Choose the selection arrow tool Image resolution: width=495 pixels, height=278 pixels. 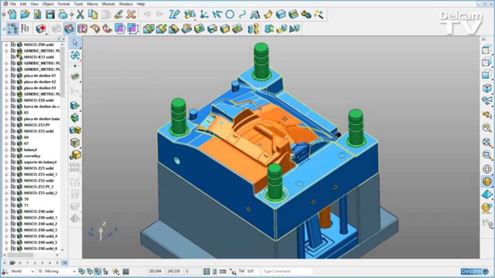tap(75, 42)
